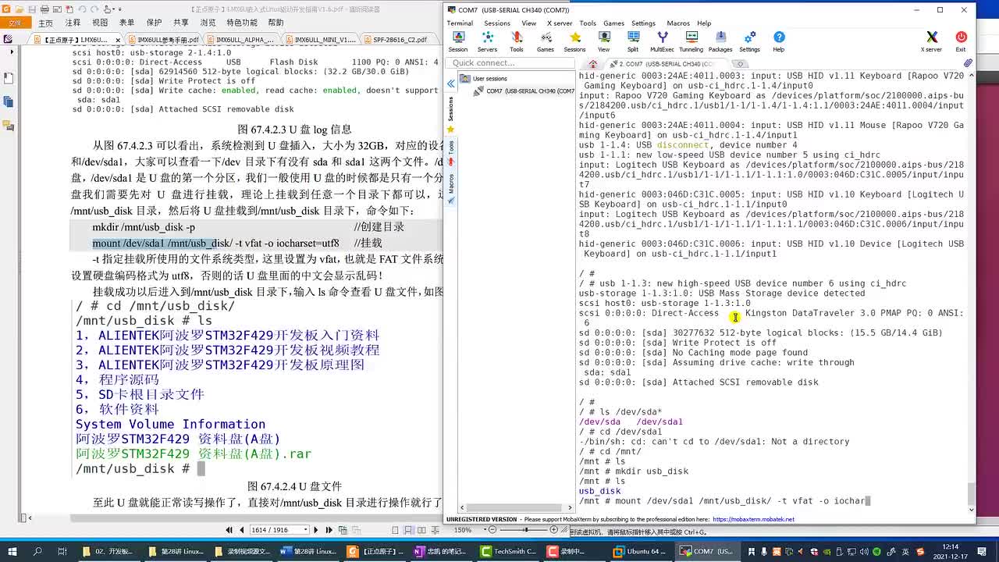Click the Help question mark icon
The height and width of the screenshot is (562, 999).
[x=778, y=41]
